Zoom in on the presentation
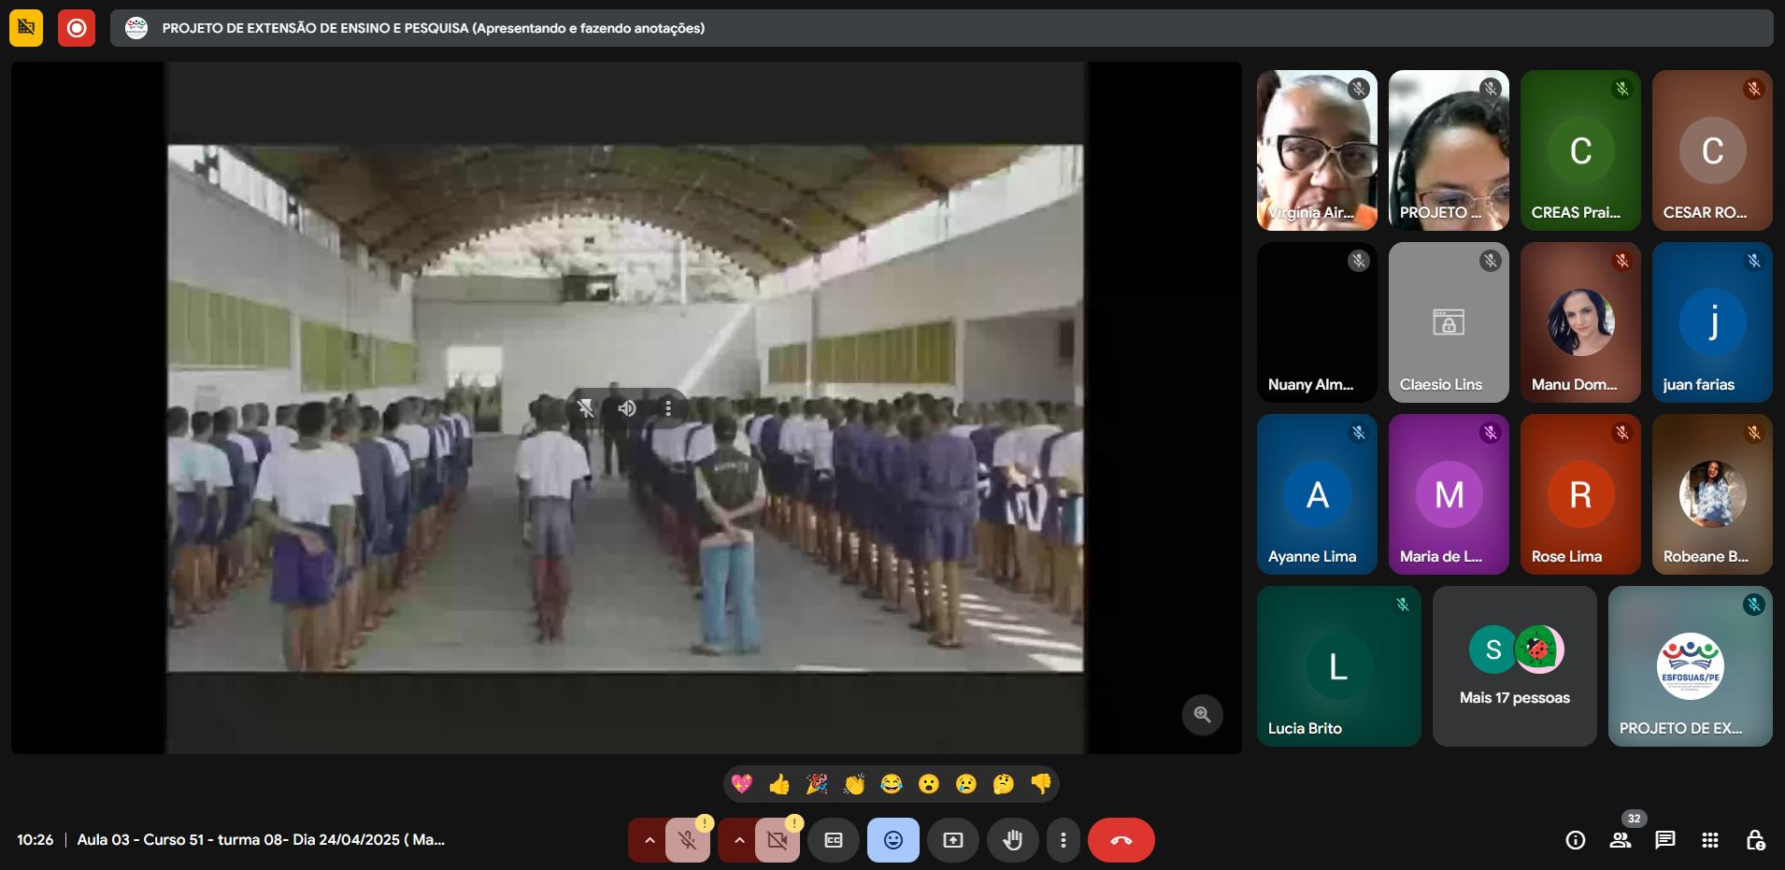Viewport: 1785px width, 870px height. click(x=1202, y=715)
